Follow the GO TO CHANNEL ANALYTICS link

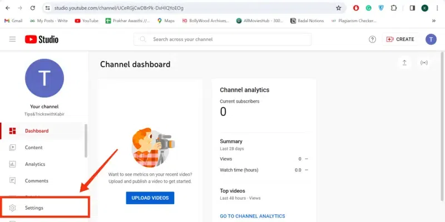(x=252, y=216)
